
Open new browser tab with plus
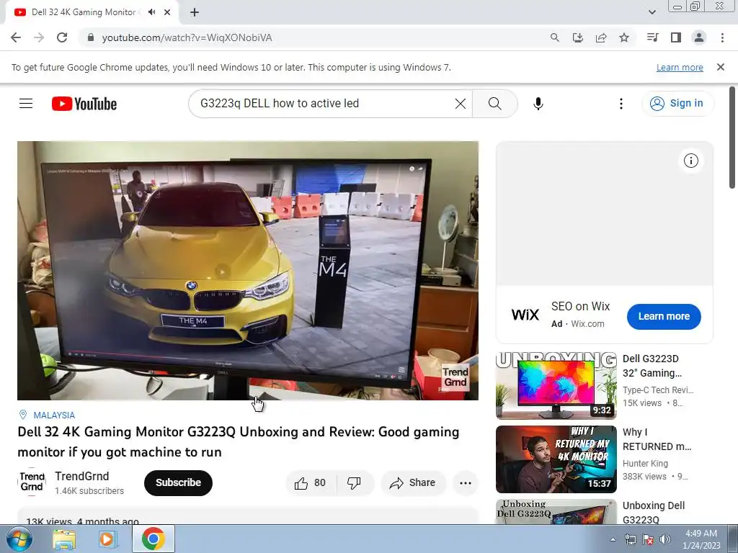(x=195, y=12)
